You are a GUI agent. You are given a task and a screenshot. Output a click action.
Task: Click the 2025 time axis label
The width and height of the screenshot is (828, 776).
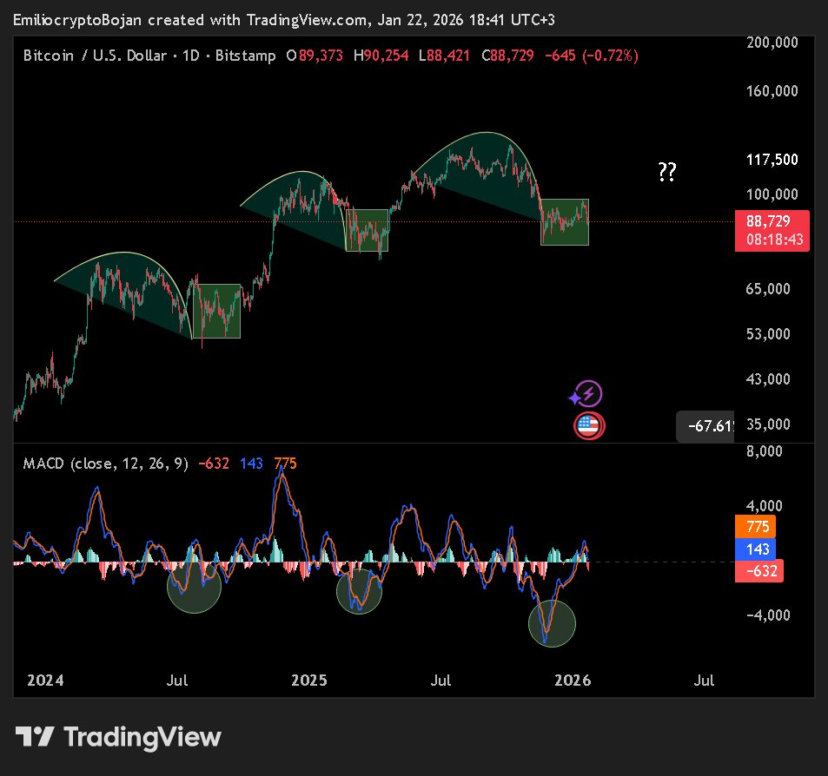[x=309, y=681]
